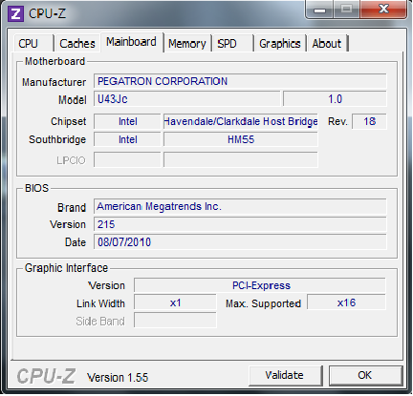Click the OK button

coord(365,375)
